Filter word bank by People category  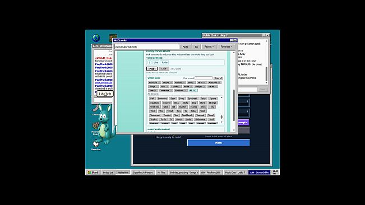click(x=168, y=82)
